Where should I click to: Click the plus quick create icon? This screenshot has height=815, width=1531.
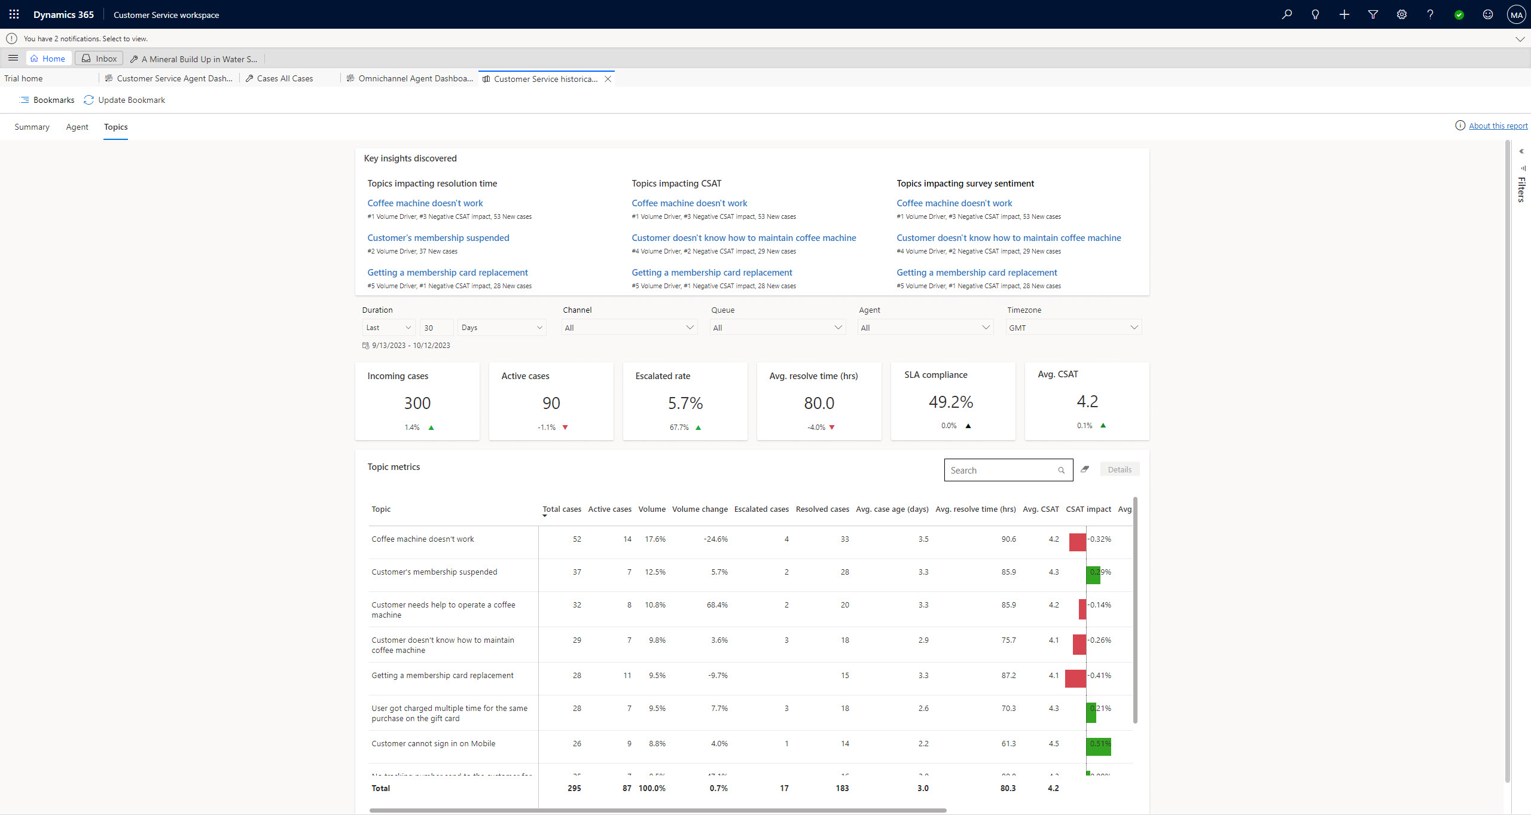(1344, 14)
